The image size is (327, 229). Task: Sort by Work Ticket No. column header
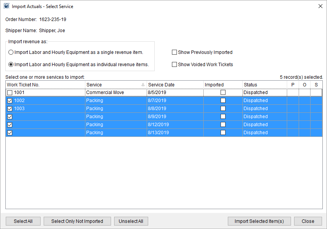point(45,85)
